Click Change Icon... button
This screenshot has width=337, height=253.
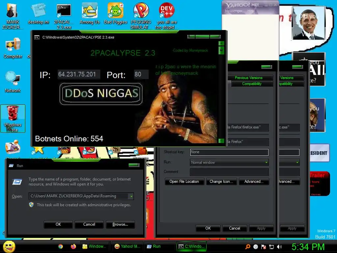click(221, 182)
